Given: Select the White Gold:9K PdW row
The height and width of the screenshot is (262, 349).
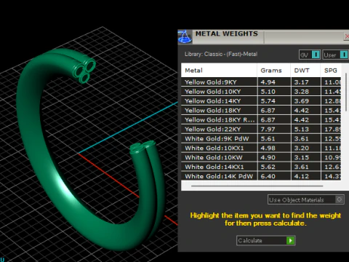Looking at the screenshot, I should 261,138.
